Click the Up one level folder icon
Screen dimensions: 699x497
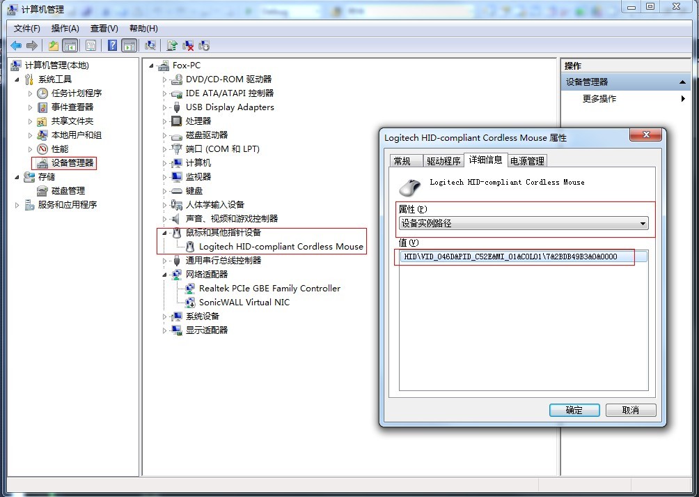(54, 45)
